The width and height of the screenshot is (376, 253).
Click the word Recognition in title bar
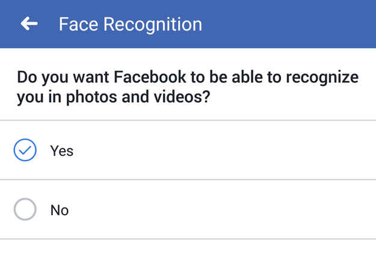(153, 25)
